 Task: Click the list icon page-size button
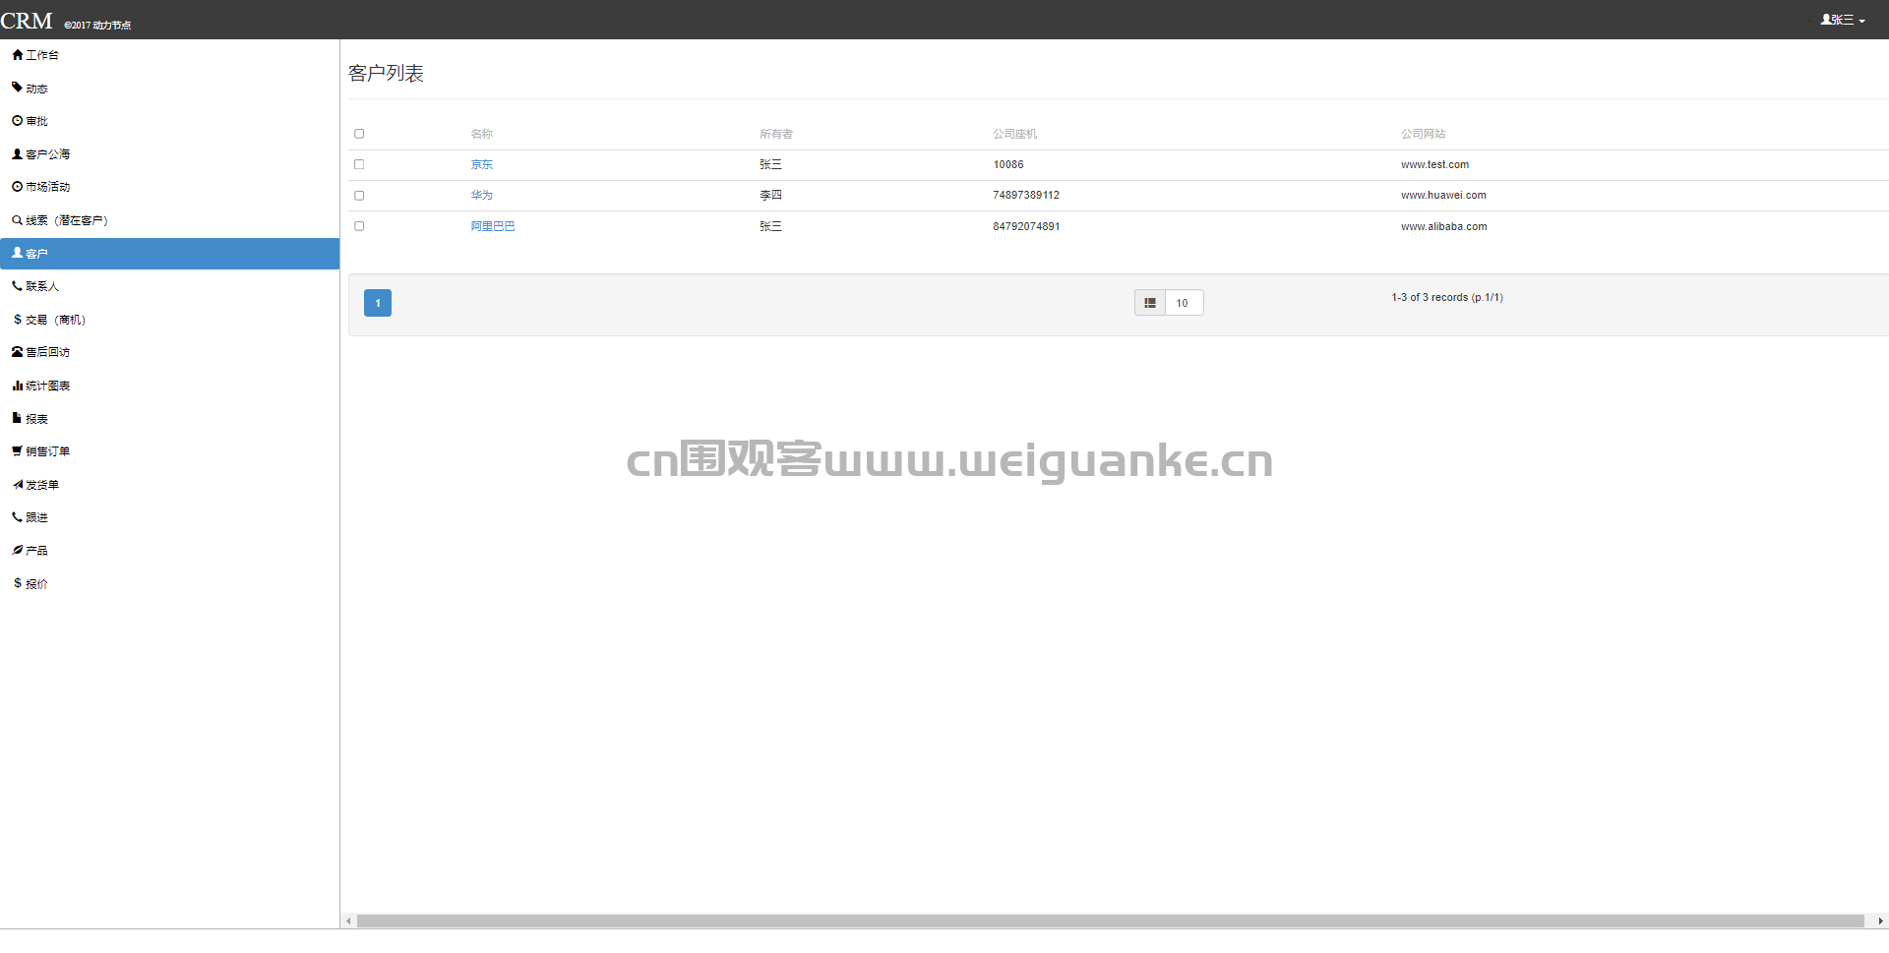pos(1150,303)
